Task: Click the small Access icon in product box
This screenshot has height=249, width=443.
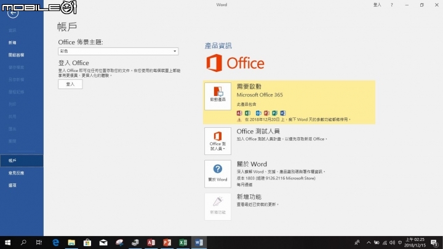Action: coord(239,113)
